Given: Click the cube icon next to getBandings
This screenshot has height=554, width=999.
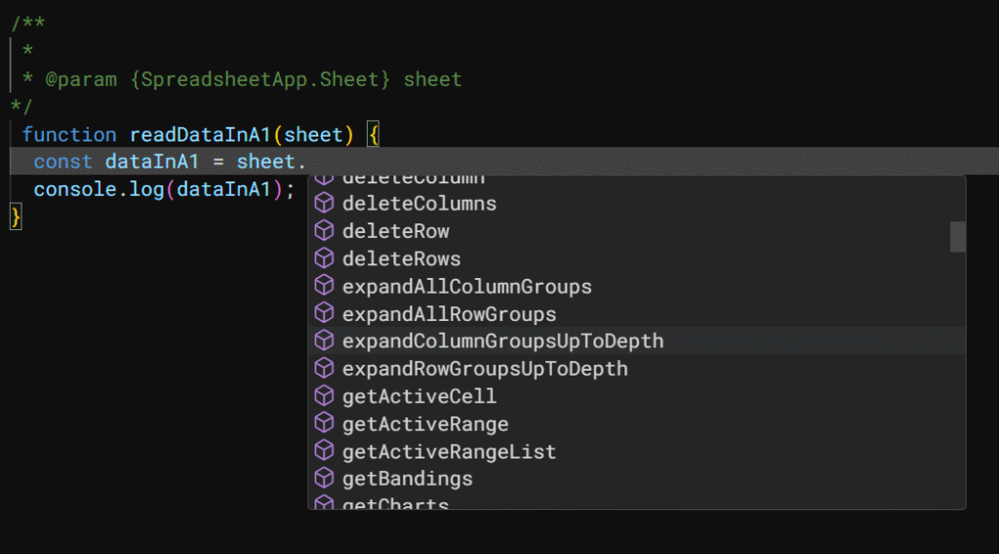Looking at the screenshot, I should click(325, 479).
